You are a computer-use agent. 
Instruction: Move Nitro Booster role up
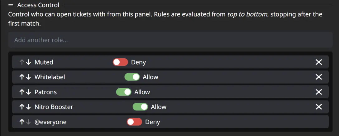[22, 107]
